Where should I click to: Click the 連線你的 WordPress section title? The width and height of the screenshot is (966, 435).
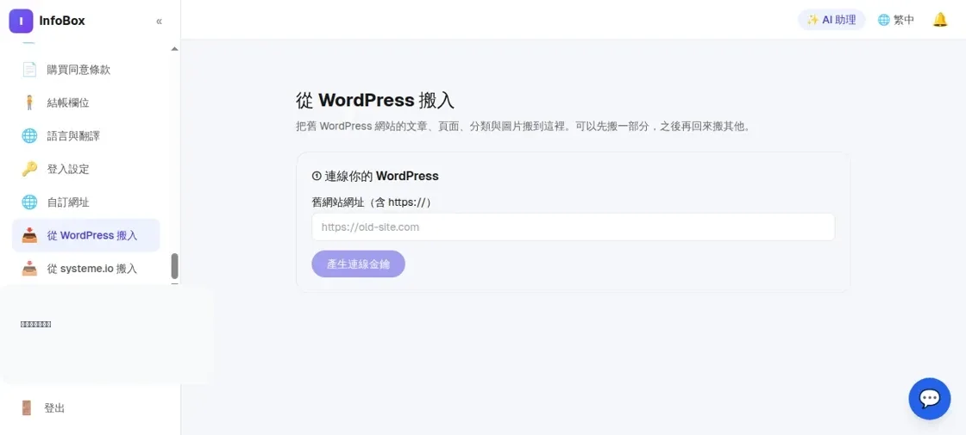(x=376, y=176)
